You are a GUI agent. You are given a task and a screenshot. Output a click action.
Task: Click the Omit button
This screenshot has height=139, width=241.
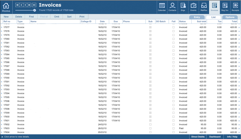57,16
